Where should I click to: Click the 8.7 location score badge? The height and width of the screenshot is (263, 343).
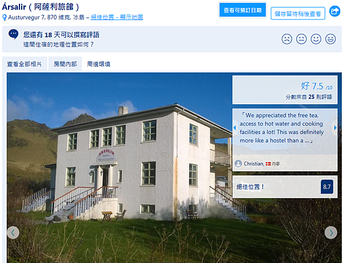327,187
